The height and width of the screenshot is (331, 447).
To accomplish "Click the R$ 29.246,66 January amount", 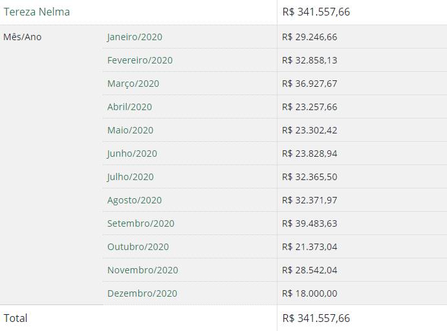I will click(x=310, y=37).
